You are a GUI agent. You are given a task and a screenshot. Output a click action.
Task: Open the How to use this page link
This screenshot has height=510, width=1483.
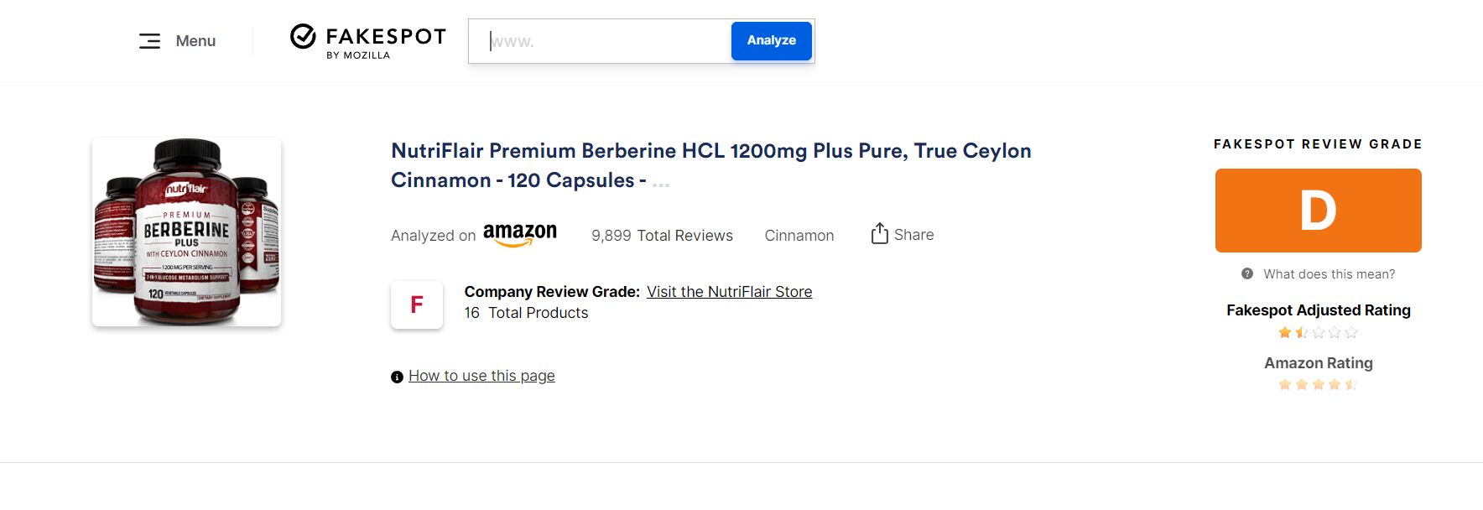point(481,376)
